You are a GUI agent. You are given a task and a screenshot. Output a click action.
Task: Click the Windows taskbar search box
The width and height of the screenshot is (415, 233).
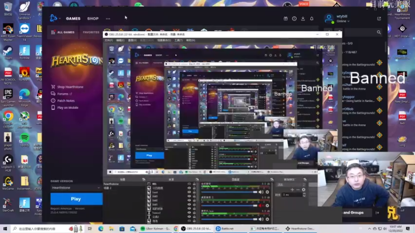[47, 229]
